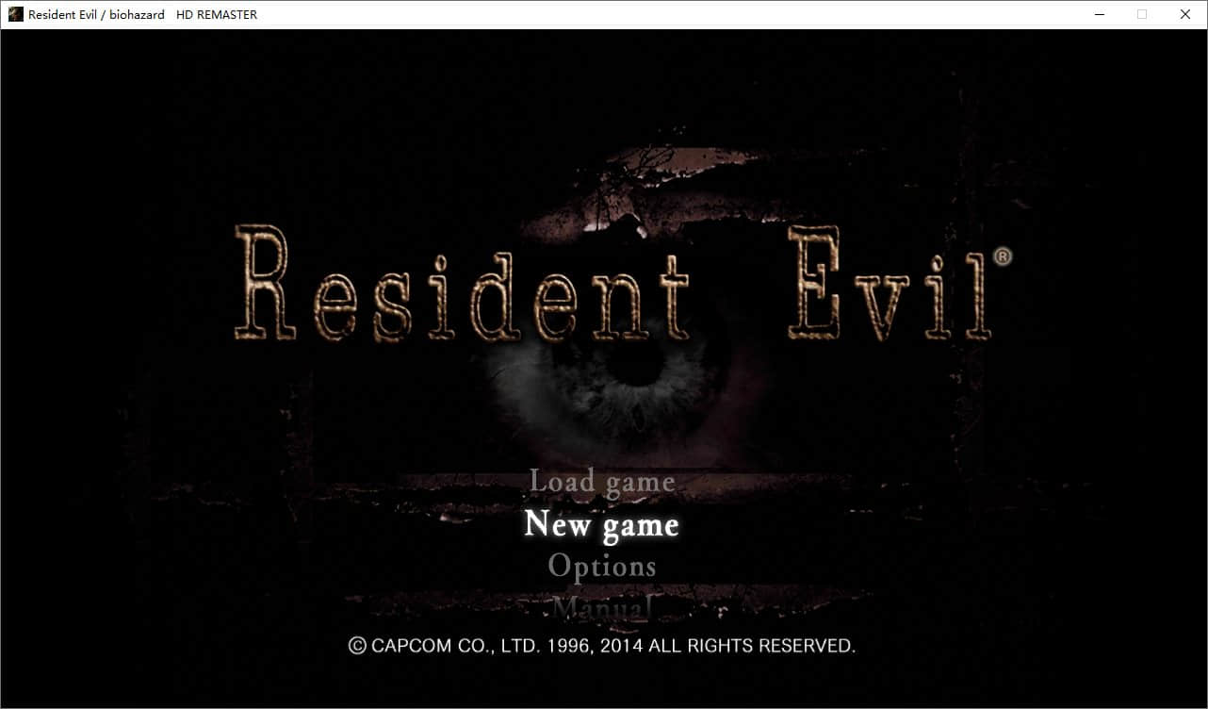Minimize the Resident Evil window
Screen dimensions: 1208x709
point(1099,14)
